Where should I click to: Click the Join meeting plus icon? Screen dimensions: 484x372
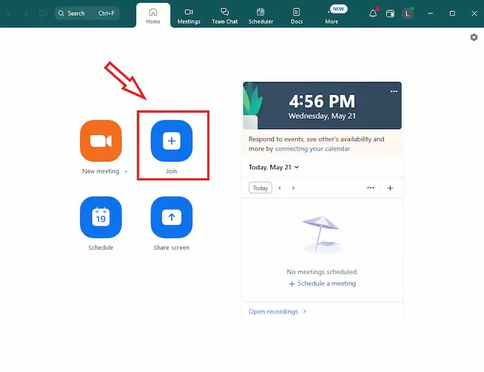(171, 141)
